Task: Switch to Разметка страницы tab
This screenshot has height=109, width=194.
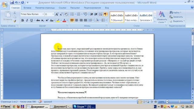Action: 45,8
